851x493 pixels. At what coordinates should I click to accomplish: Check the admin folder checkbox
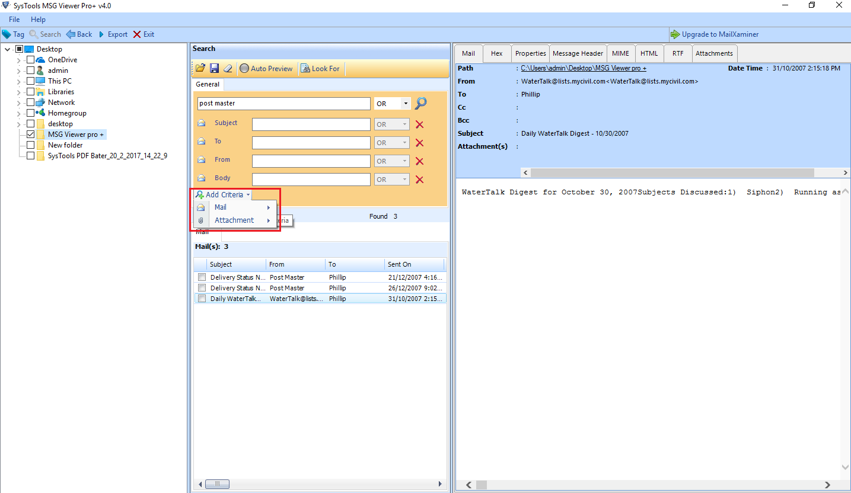30,71
